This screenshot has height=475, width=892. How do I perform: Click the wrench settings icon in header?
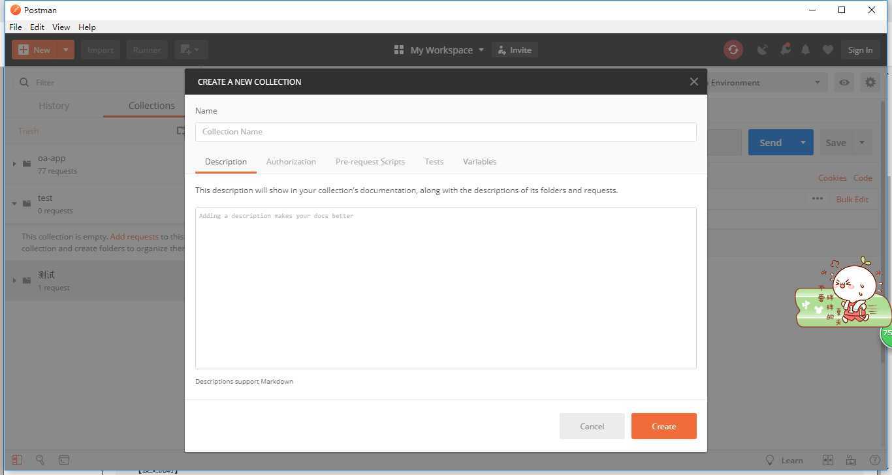tap(785, 50)
